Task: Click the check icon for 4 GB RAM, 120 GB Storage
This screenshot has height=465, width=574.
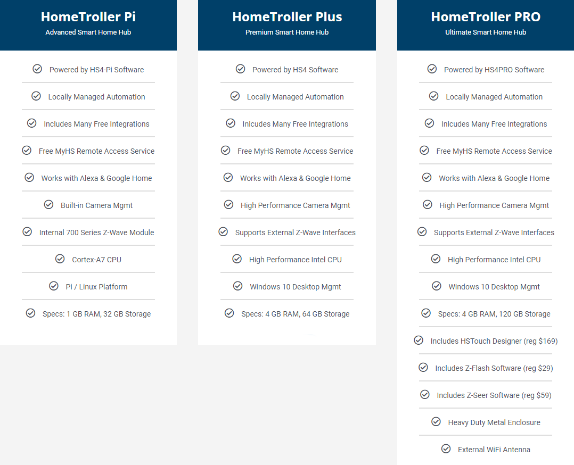Action: 426,313
